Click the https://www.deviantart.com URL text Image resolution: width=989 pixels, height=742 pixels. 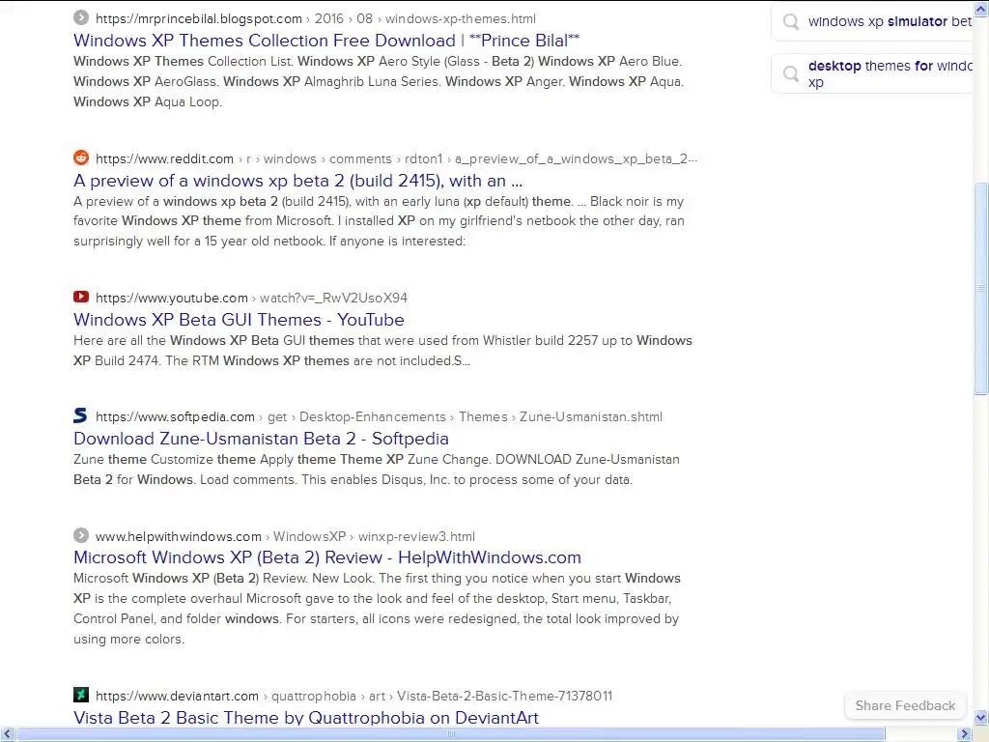[x=178, y=696]
